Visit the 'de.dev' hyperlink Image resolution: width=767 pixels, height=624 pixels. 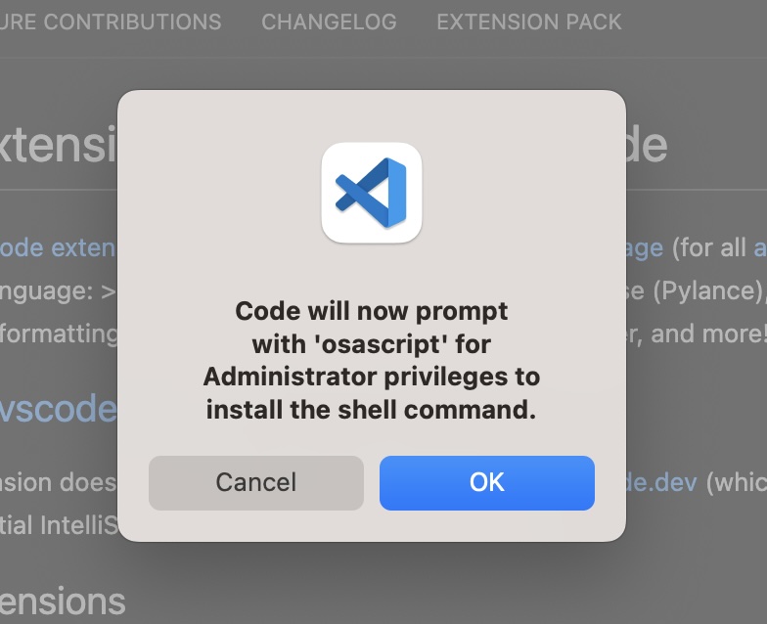point(661,483)
